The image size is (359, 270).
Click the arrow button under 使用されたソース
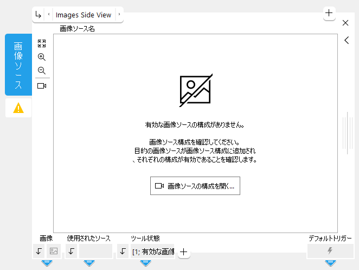[72, 251]
